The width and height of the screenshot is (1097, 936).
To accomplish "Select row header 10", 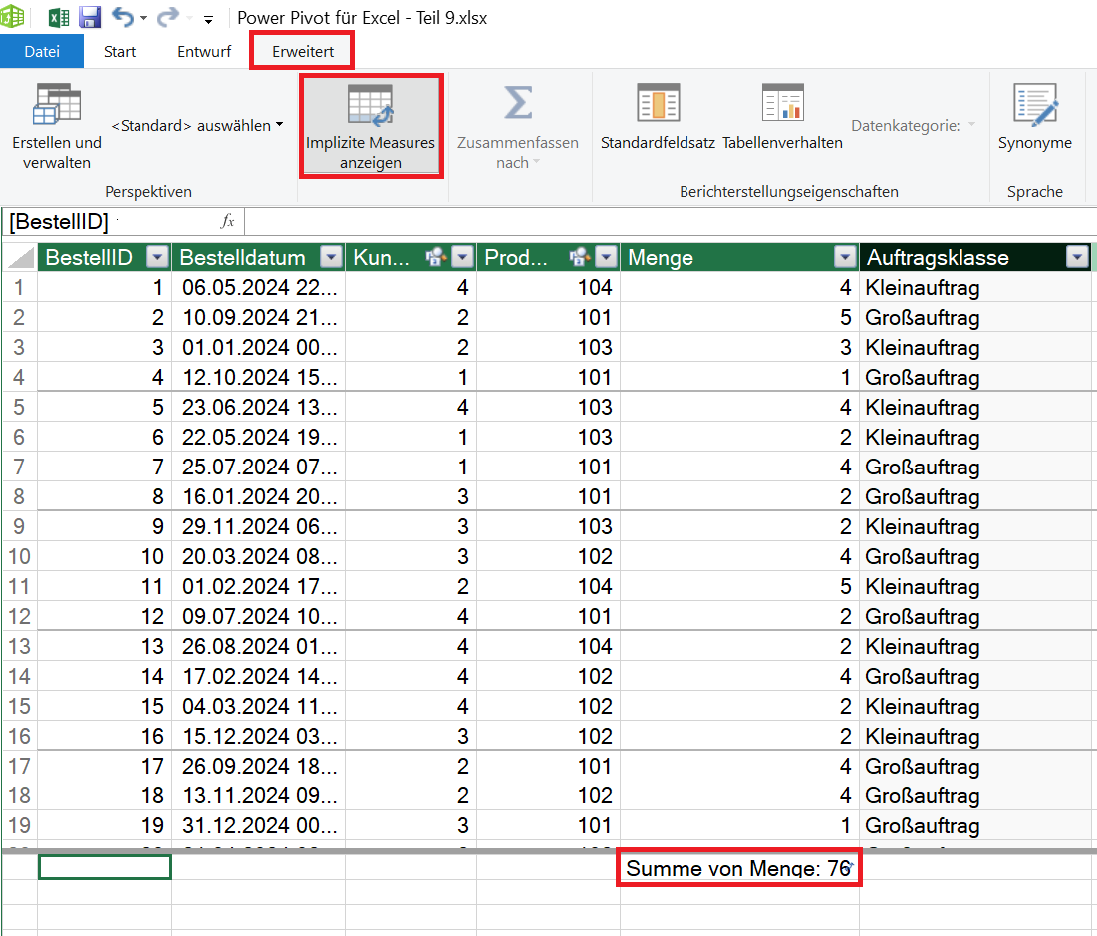I will 19,556.
